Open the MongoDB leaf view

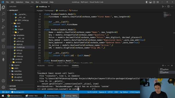tap(3, 60)
